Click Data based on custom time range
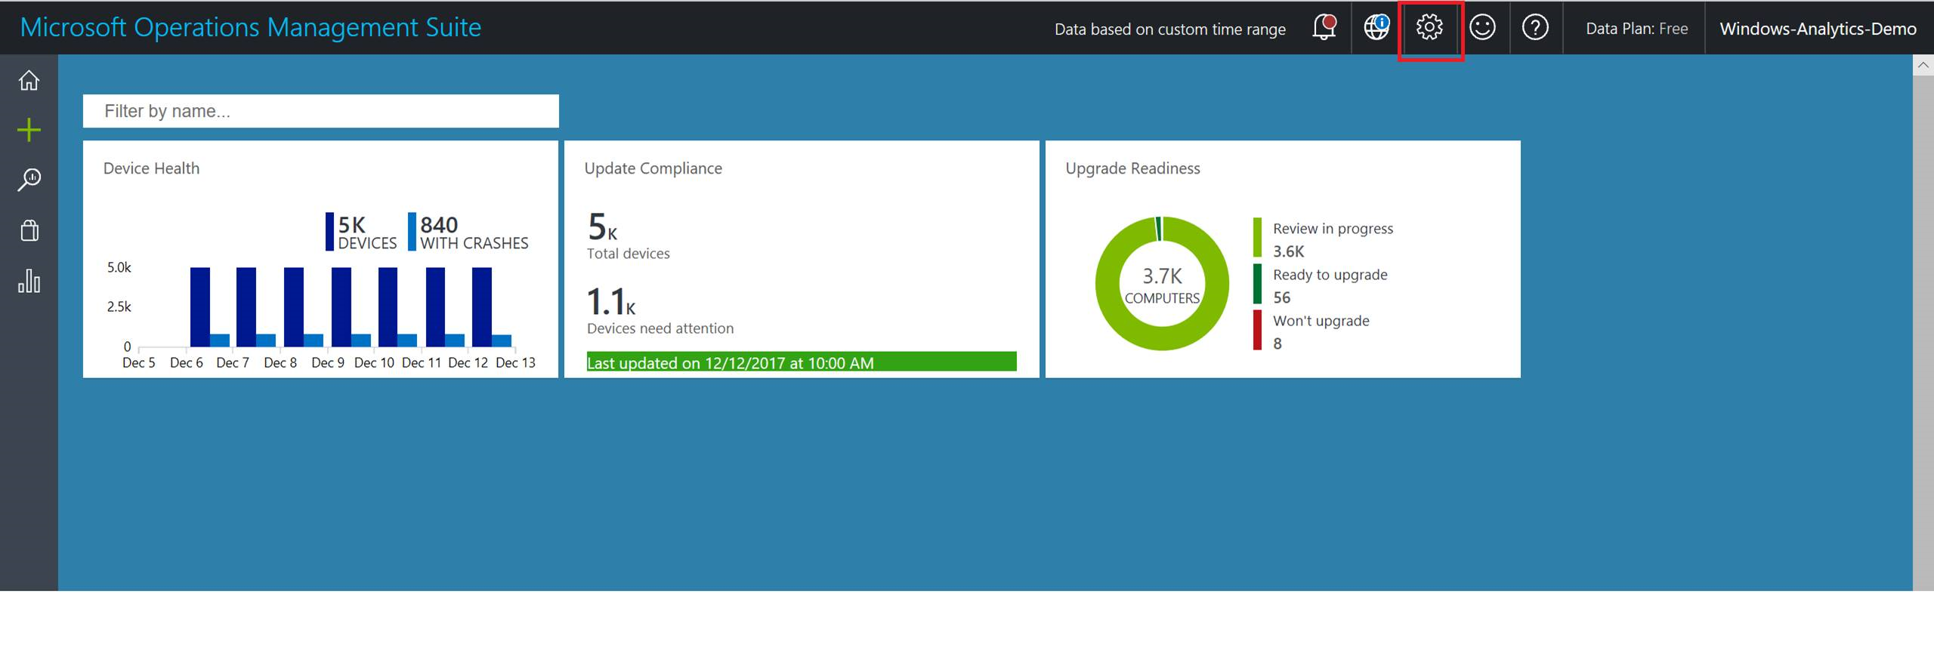Screen dimensions: 1934x653 tap(1169, 29)
